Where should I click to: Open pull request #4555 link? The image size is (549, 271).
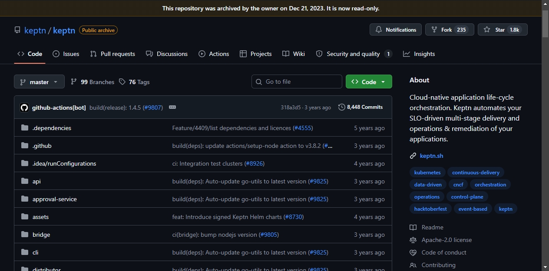[x=303, y=128]
